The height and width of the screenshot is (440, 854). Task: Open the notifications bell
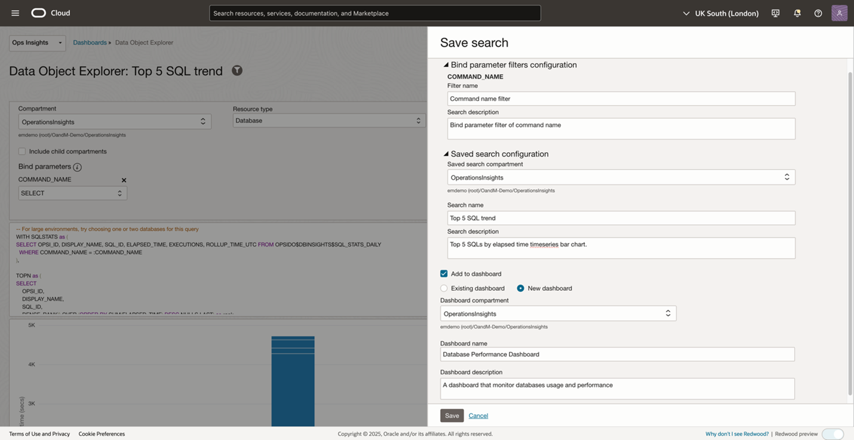797,13
